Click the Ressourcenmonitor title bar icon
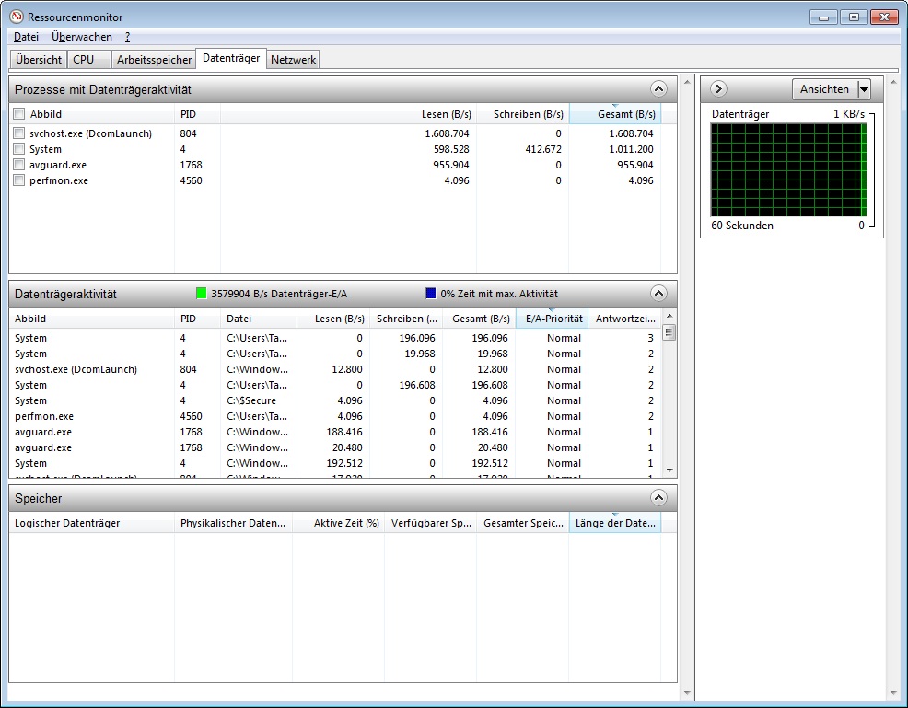The image size is (908, 708). coord(17,17)
